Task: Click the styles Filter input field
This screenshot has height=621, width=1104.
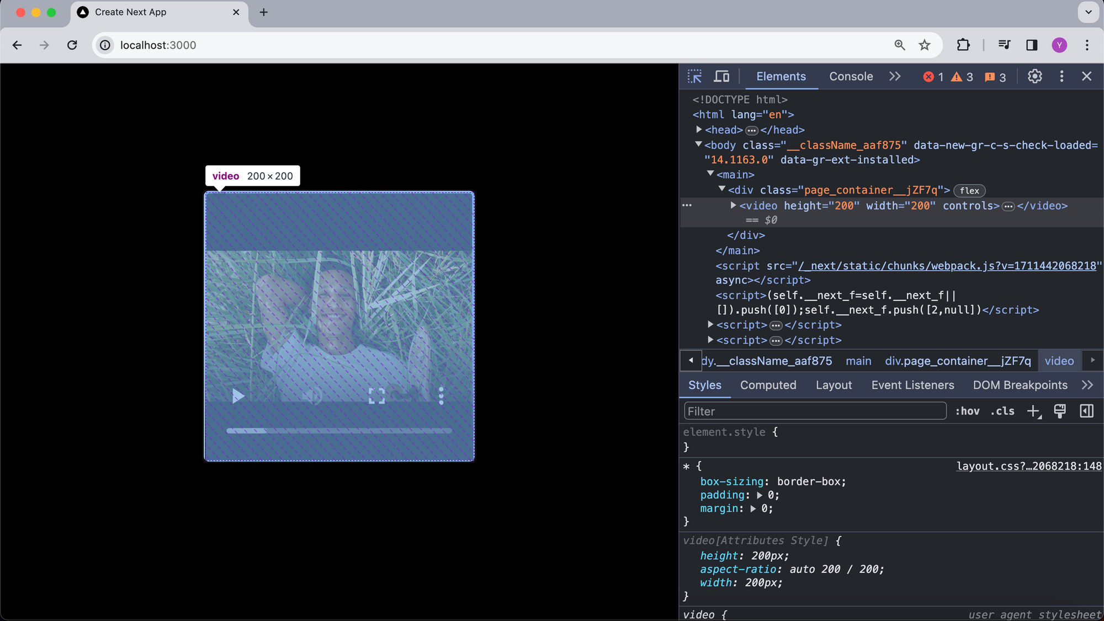Action: (x=815, y=411)
